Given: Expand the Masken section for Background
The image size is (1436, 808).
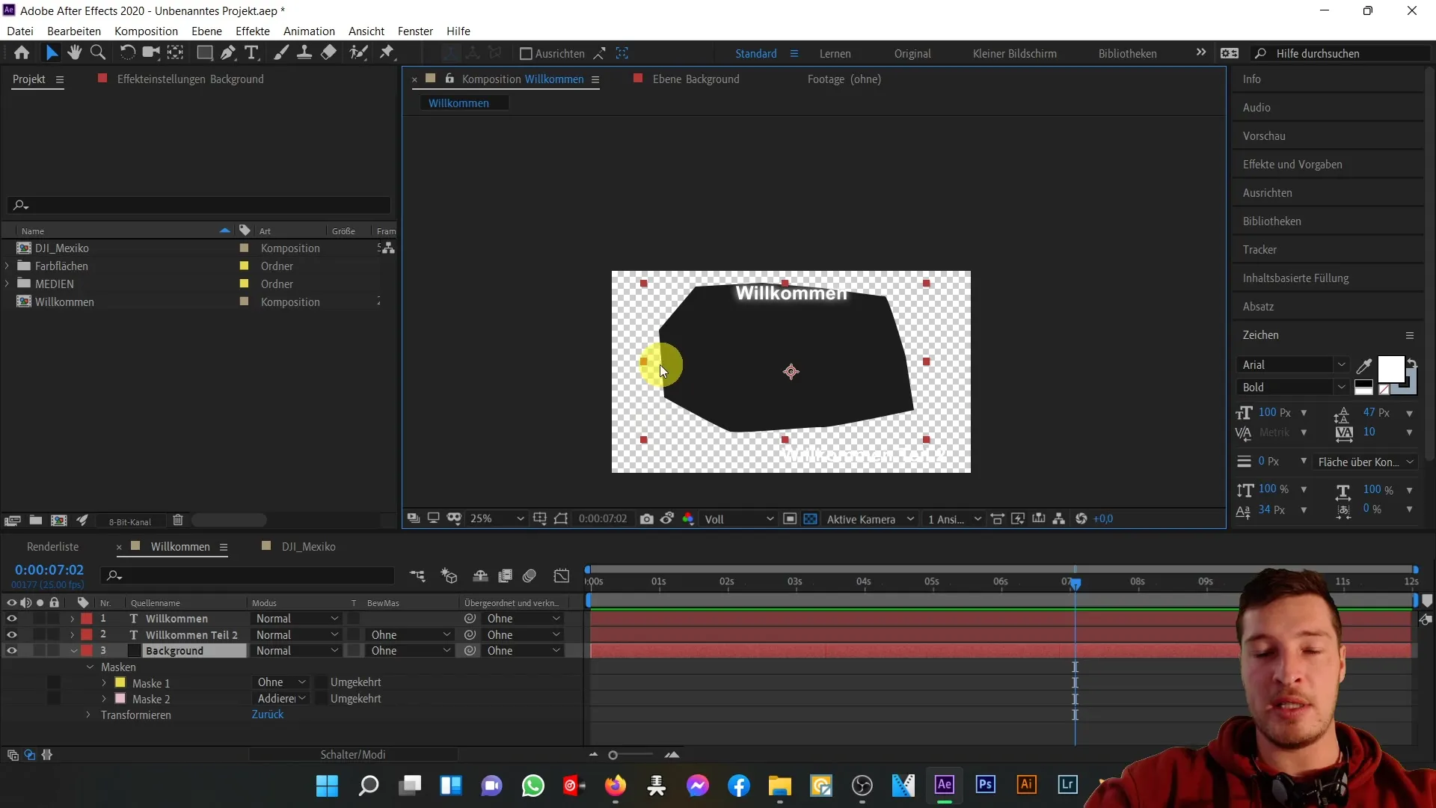Looking at the screenshot, I should (x=90, y=666).
